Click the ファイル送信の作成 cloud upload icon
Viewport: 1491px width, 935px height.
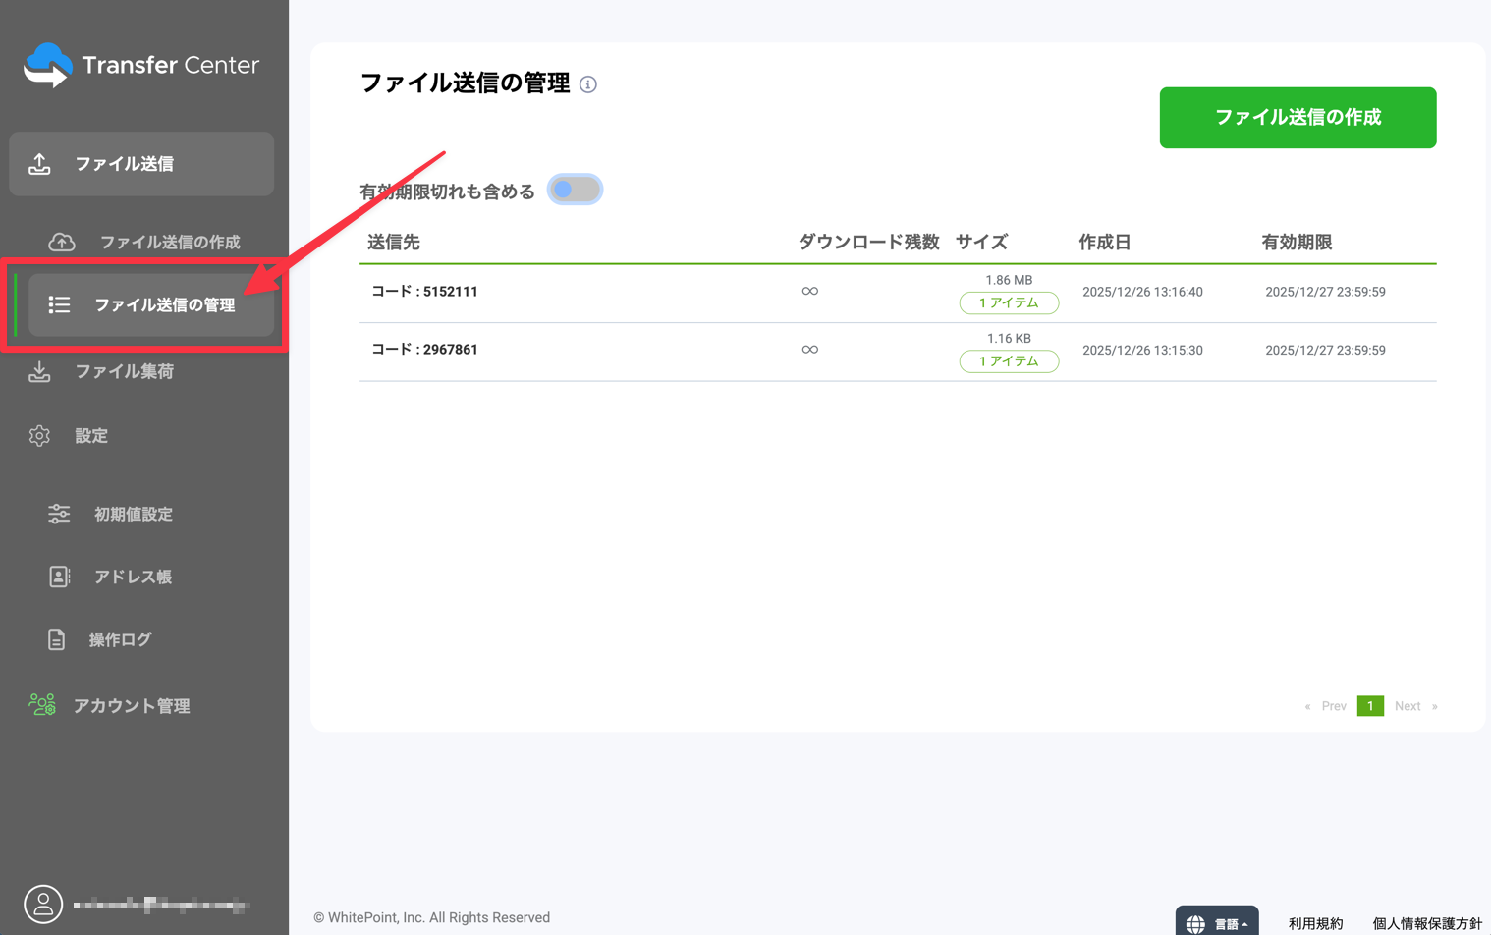tap(61, 241)
